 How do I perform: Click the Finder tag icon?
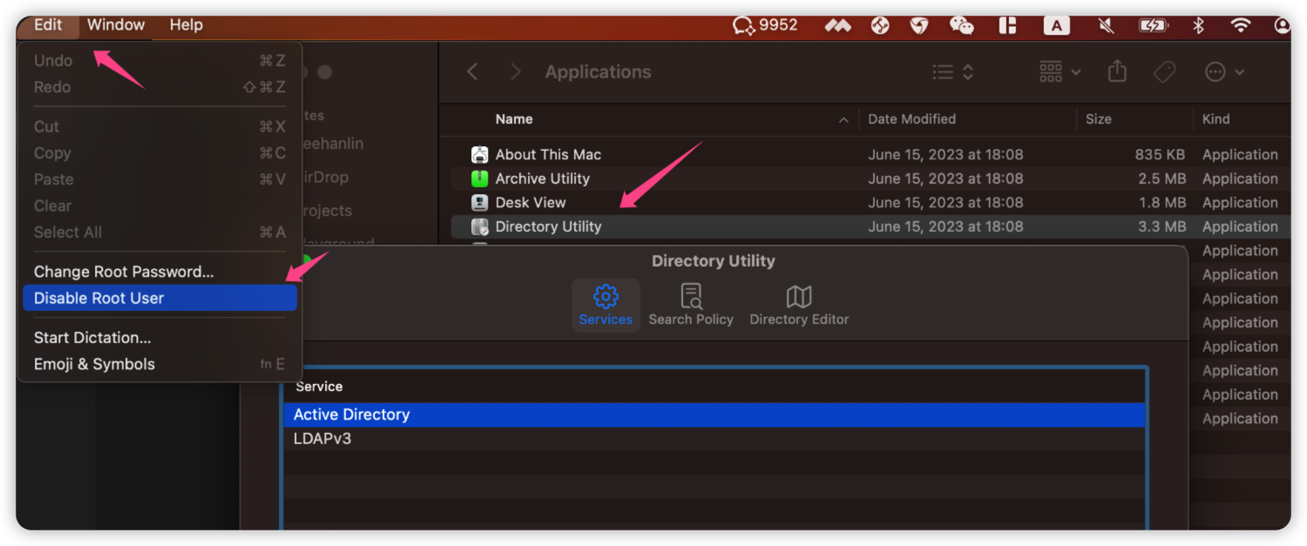tap(1164, 72)
